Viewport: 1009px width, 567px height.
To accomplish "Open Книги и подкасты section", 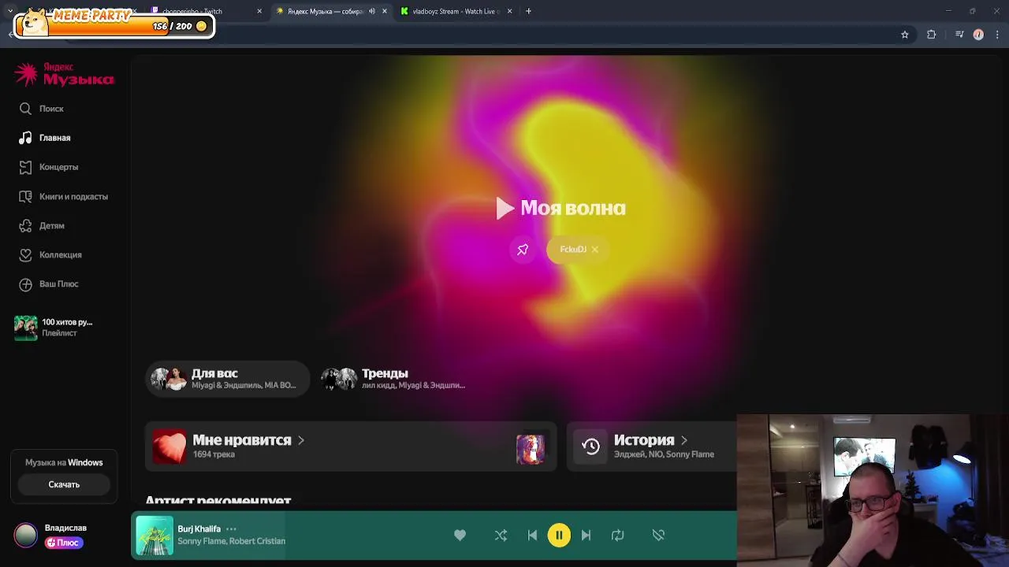I will [63, 196].
